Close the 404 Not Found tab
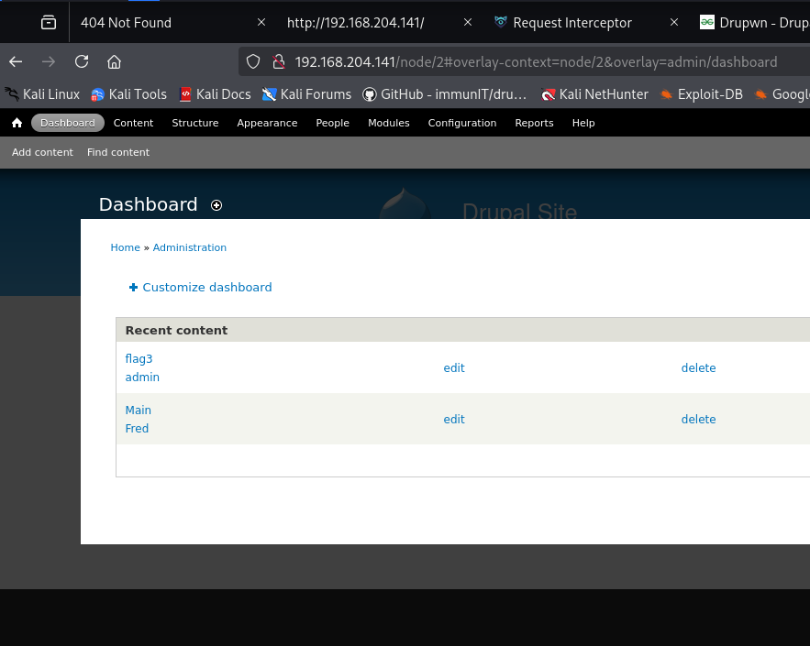The height and width of the screenshot is (646, 810). (x=261, y=23)
